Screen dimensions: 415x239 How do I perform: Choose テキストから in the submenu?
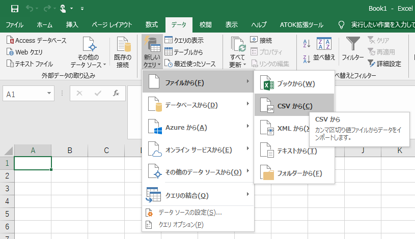(x=294, y=150)
